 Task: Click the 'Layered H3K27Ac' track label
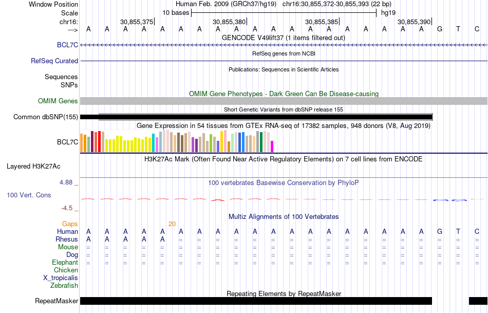[x=33, y=167]
